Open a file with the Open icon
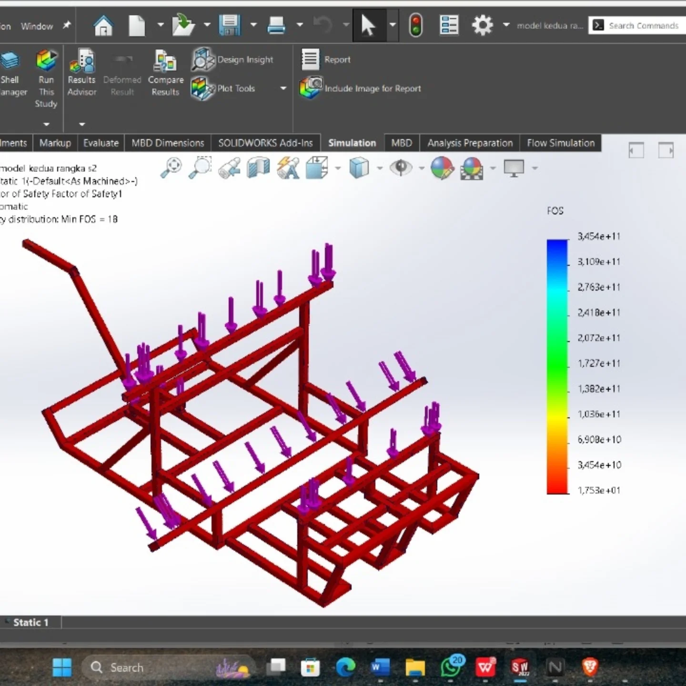Image resolution: width=686 pixels, height=686 pixels. click(x=183, y=25)
